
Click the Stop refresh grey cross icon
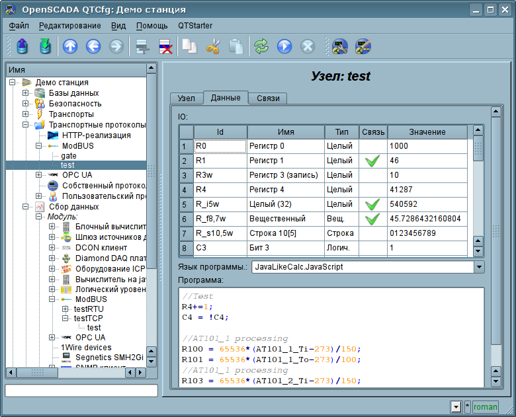(x=308, y=46)
